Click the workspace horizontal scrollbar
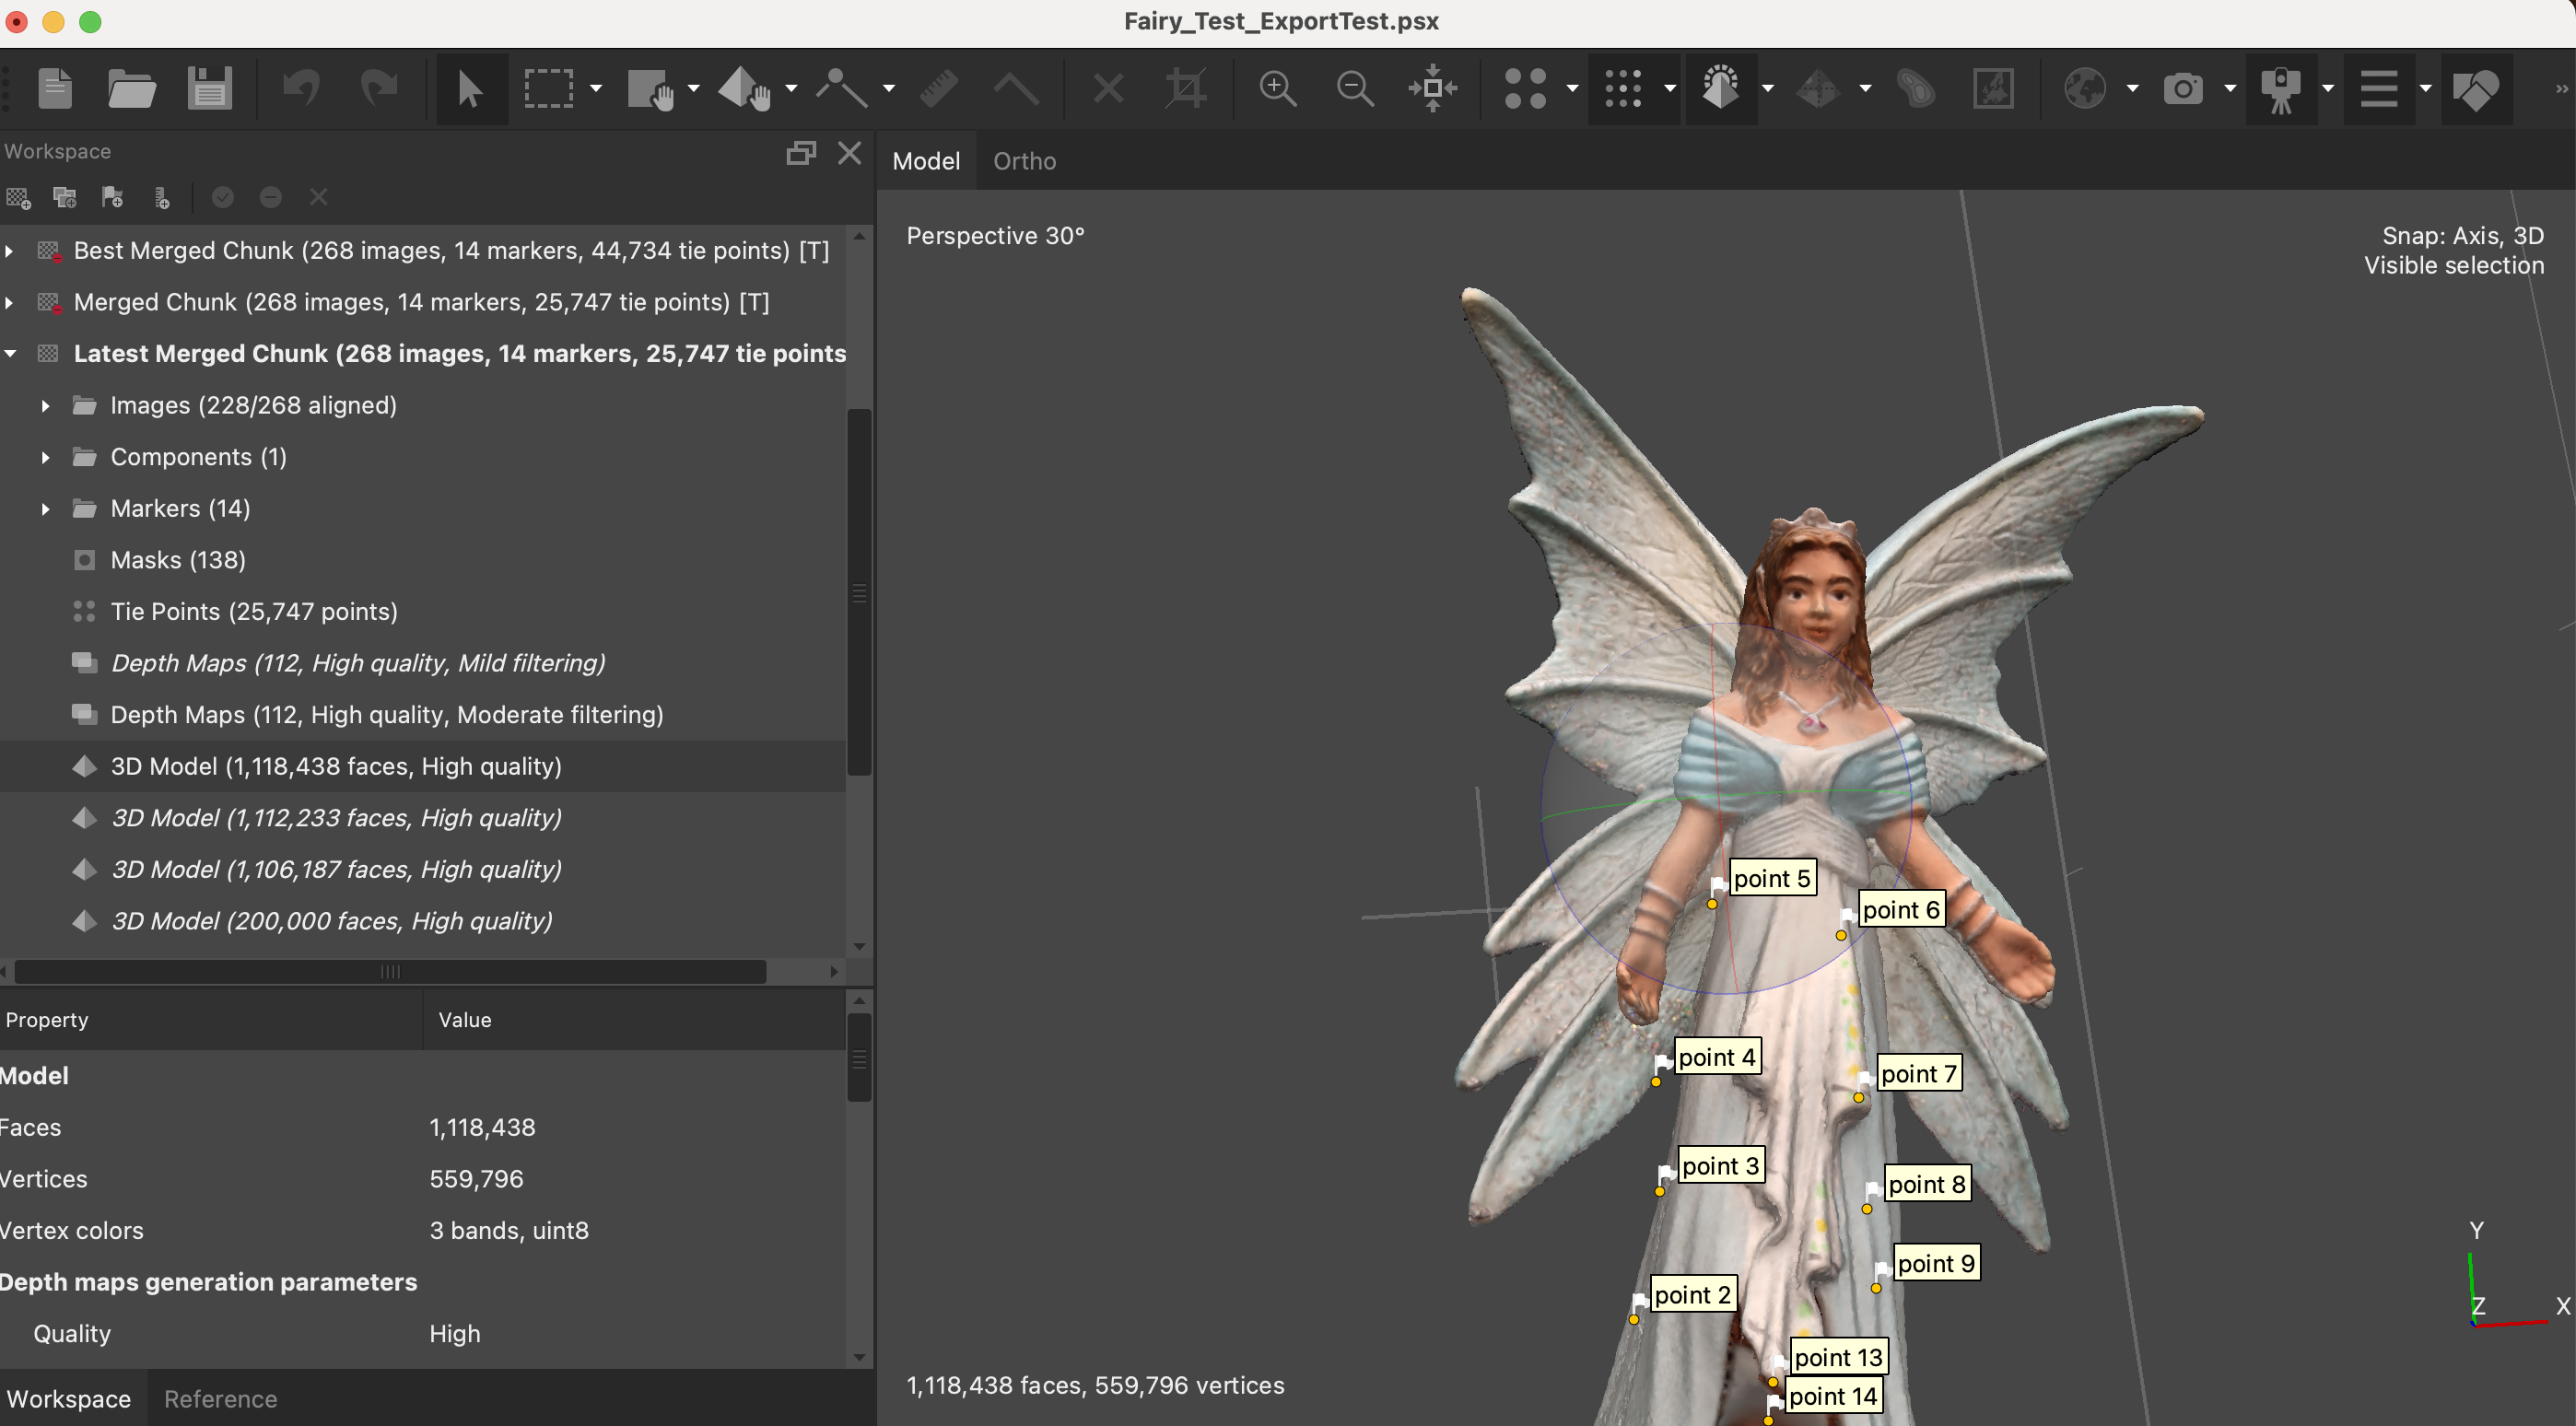2576x1426 pixels. tap(390, 972)
